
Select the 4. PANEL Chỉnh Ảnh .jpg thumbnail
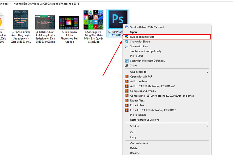point(45,22)
